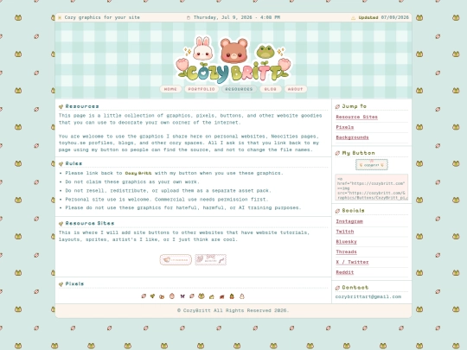Open the Bluesky social link
Screen dimensions: 467x350
point(346,242)
